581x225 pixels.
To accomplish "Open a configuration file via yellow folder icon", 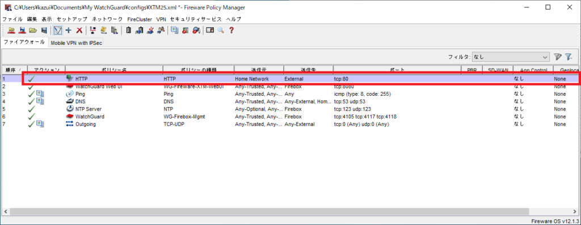I will point(33,31).
